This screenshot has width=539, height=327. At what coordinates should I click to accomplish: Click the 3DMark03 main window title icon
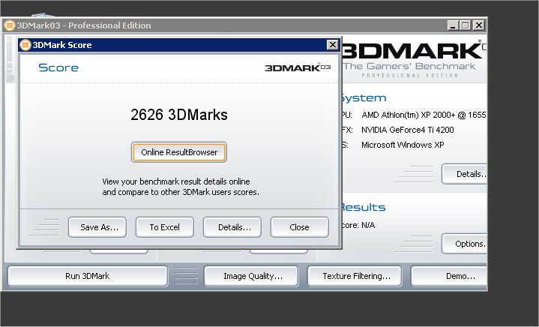[x=10, y=25]
